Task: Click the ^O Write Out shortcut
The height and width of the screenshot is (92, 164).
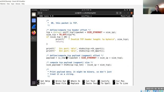Action: click(59, 81)
